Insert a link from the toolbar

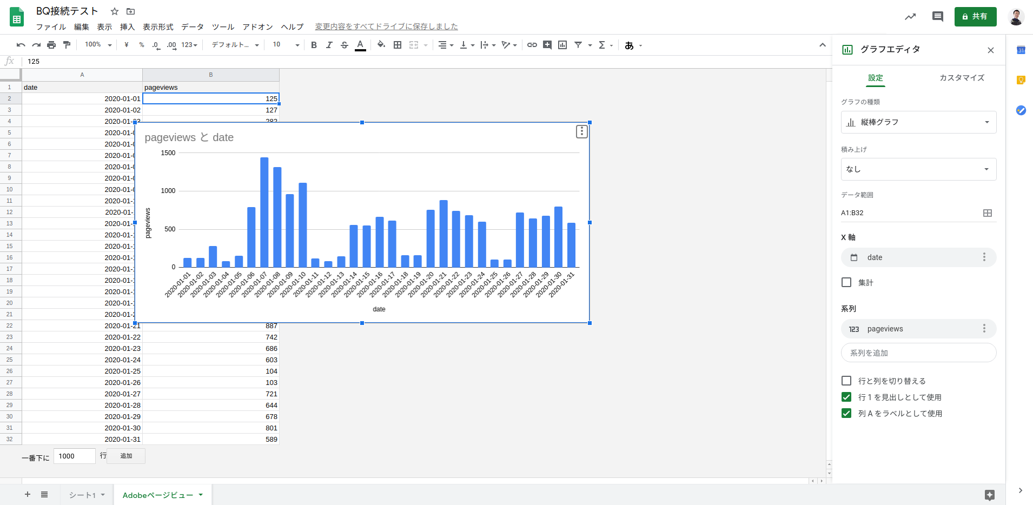tap(532, 45)
